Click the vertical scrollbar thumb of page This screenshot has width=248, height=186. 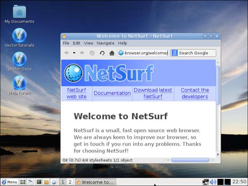[x=218, y=85]
